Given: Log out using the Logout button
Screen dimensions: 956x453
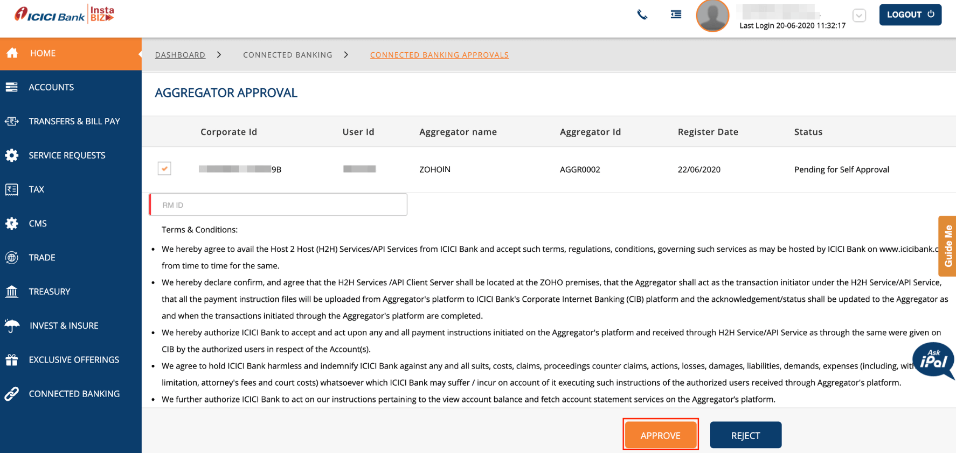Looking at the screenshot, I should pyautogui.click(x=910, y=15).
